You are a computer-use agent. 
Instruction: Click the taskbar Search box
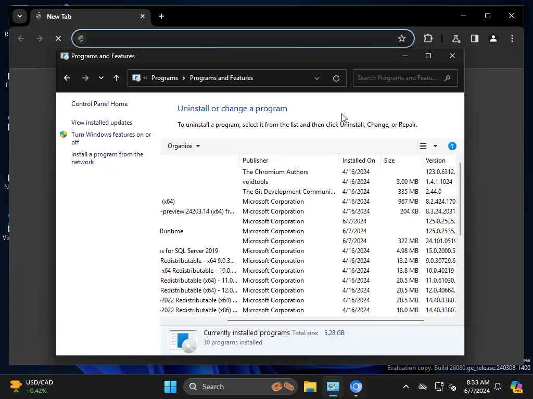(240, 387)
